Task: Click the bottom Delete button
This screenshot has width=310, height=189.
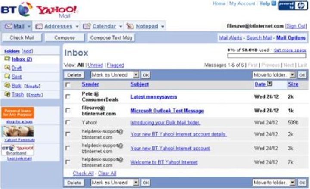Action: pyautogui.click(x=74, y=183)
